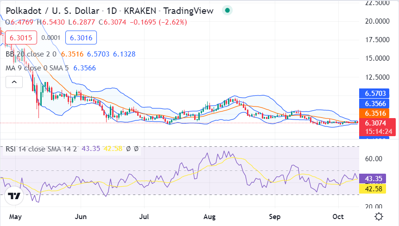The image size is (399, 226).
Task: Click the green market status dot
Action: [x=227, y=11]
